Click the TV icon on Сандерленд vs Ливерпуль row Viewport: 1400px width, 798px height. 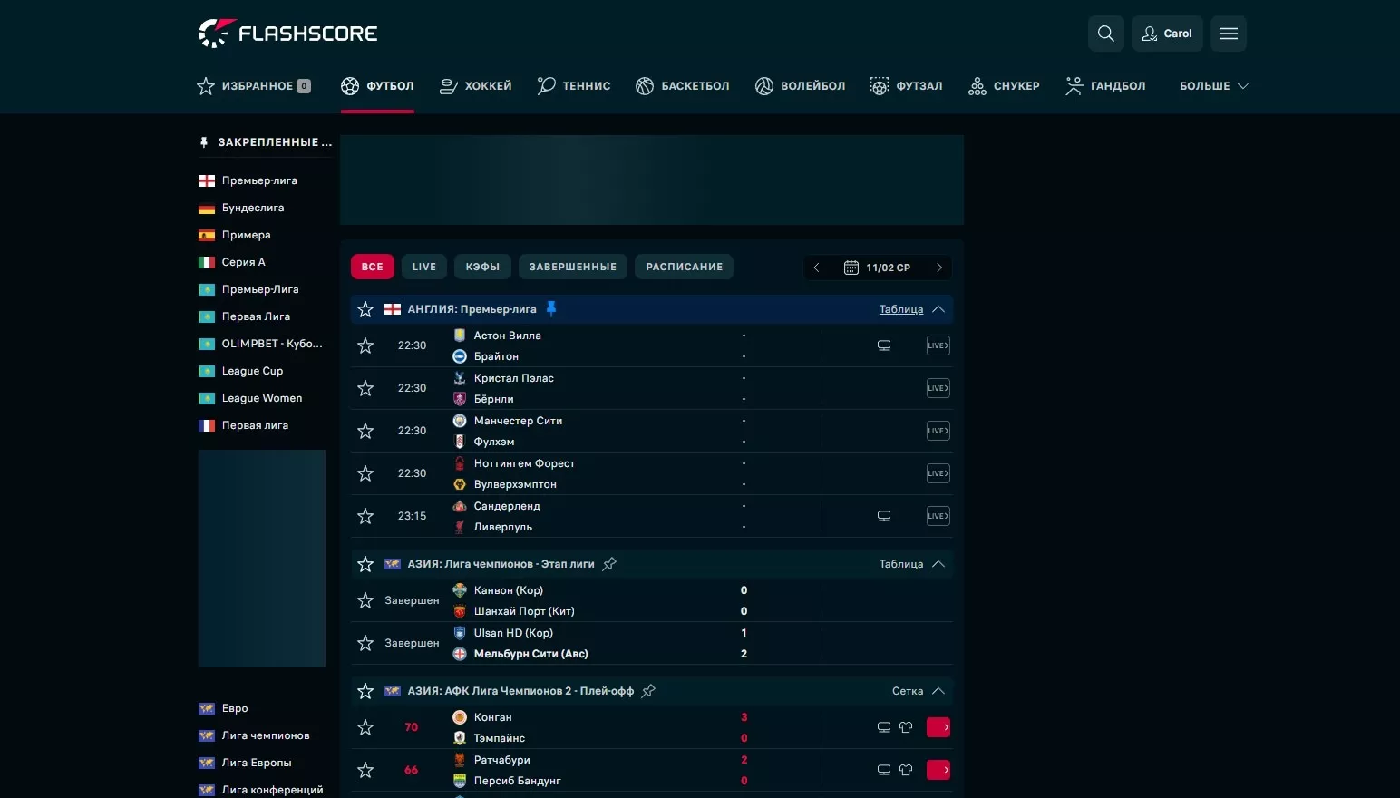883,516
